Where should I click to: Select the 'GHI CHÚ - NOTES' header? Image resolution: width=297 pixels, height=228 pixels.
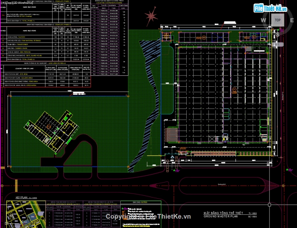140,202
